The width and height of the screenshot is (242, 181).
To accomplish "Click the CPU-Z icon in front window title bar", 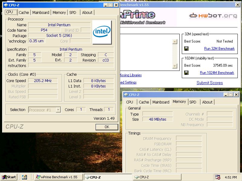I will tap(6, 5).
